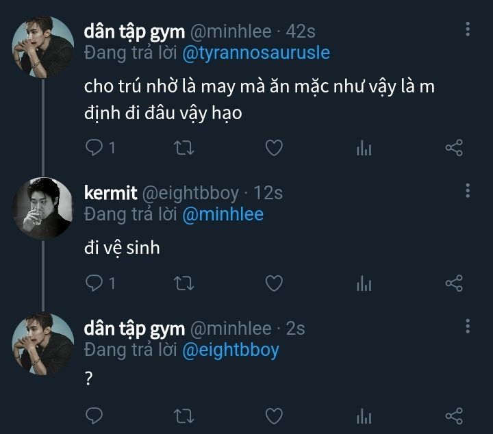Share the first dân tập gym tweet
The image size is (493, 434).
pos(454,147)
